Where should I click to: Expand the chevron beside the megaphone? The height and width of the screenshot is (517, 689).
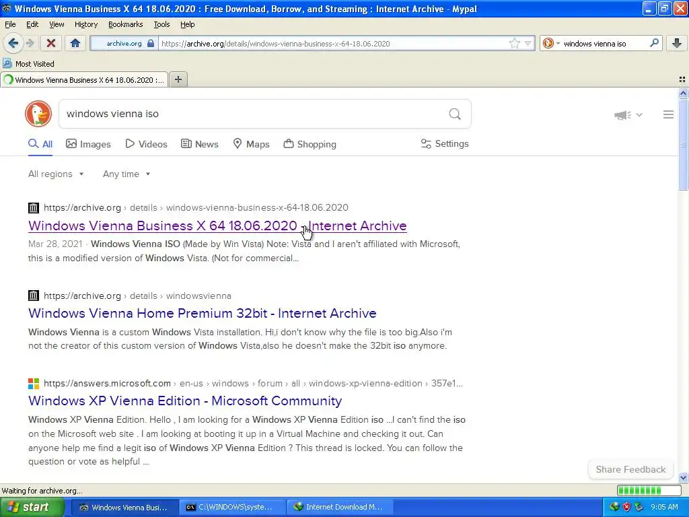pos(639,114)
